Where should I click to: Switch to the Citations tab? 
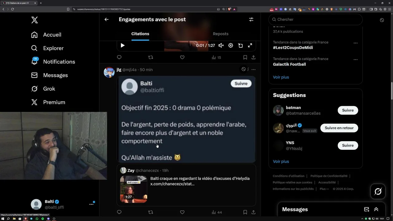(140, 34)
